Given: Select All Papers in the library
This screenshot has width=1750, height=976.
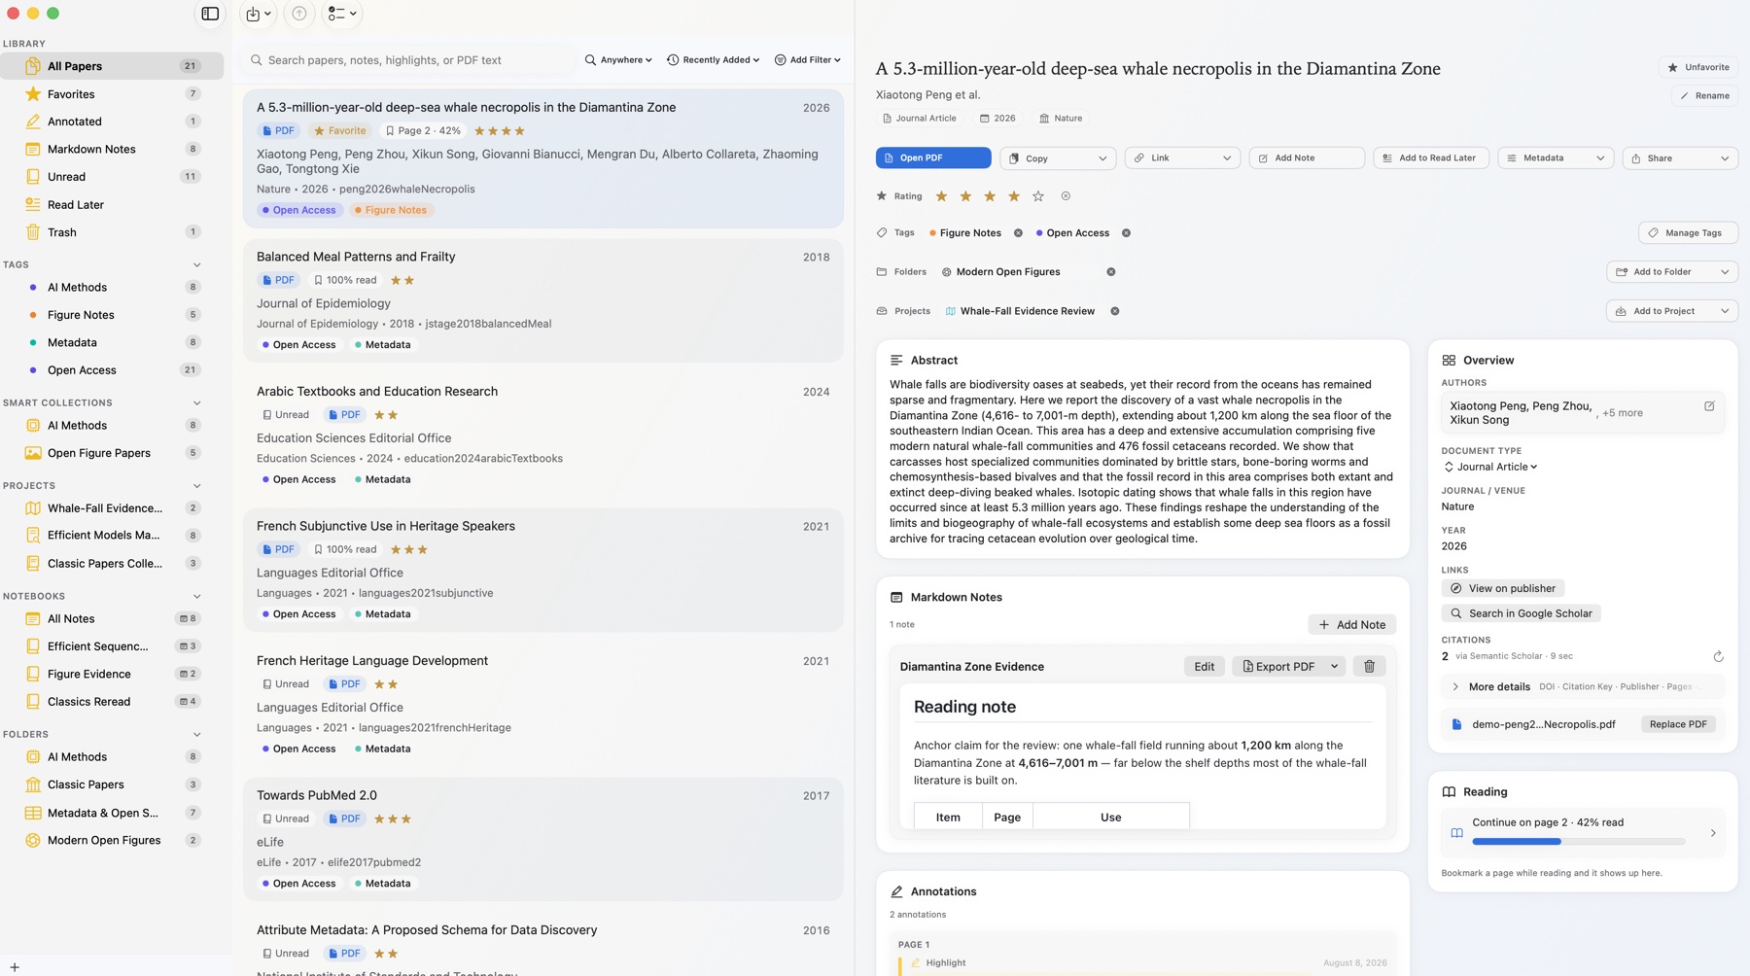Looking at the screenshot, I should [112, 66].
